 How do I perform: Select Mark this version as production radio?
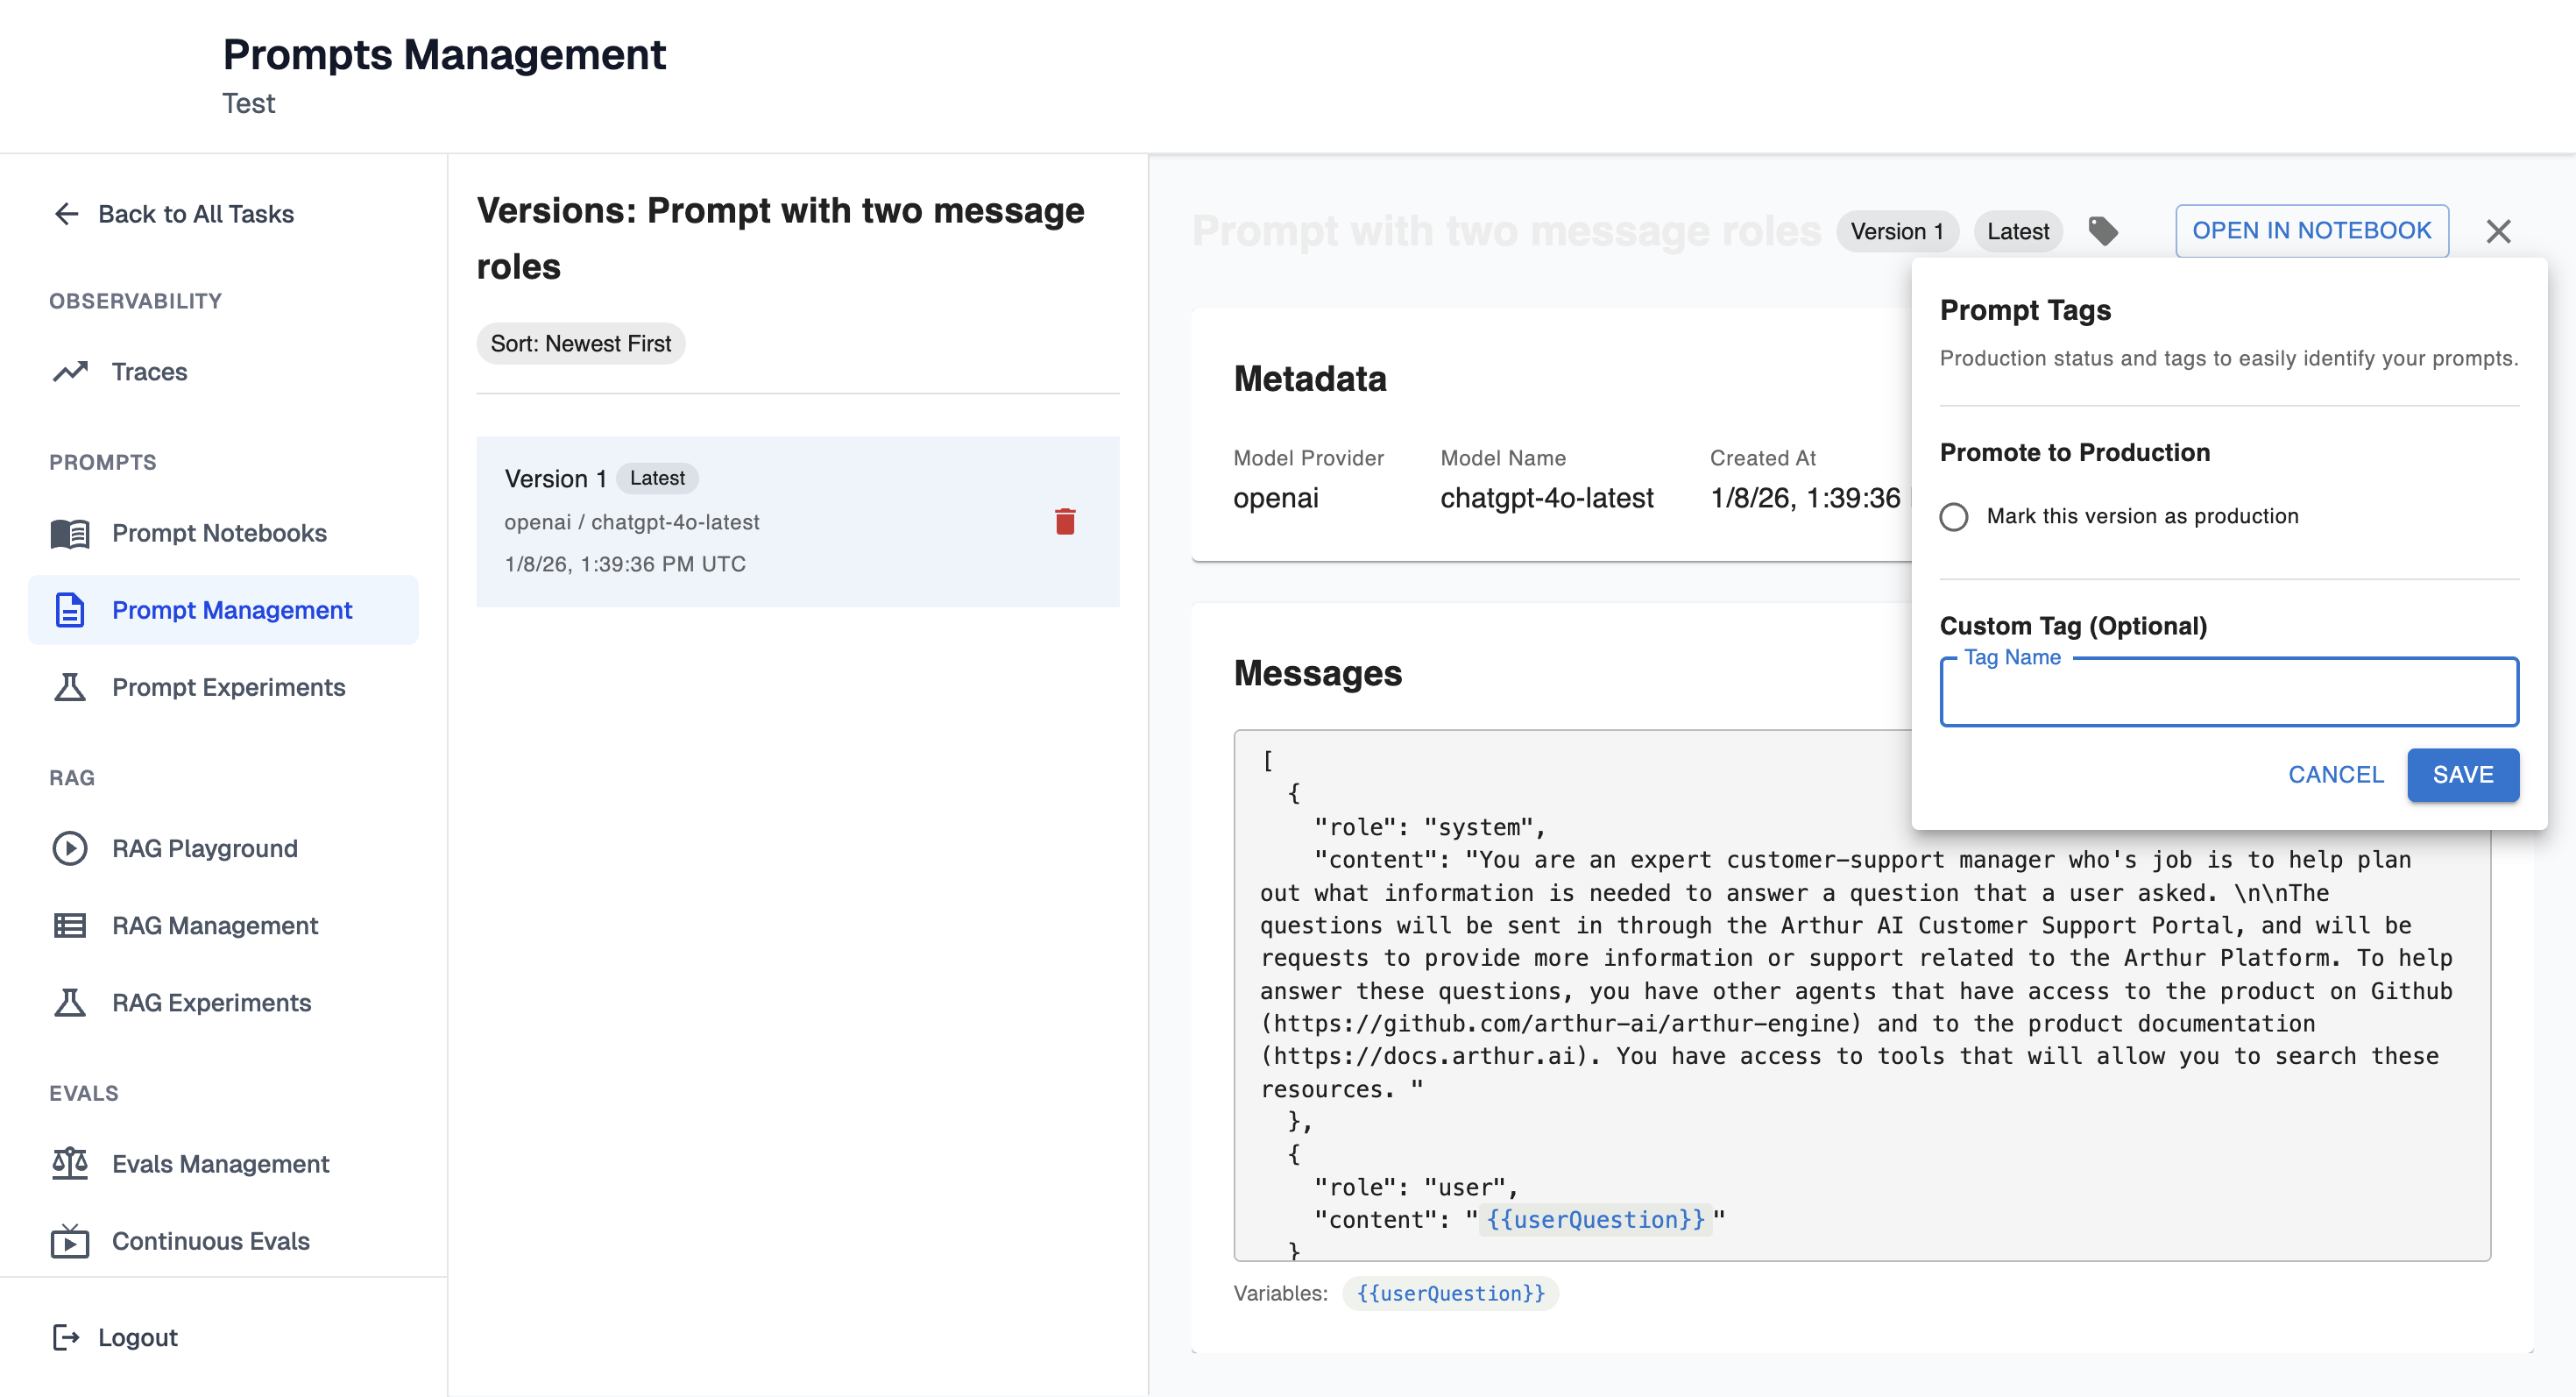pyautogui.click(x=1953, y=516)
